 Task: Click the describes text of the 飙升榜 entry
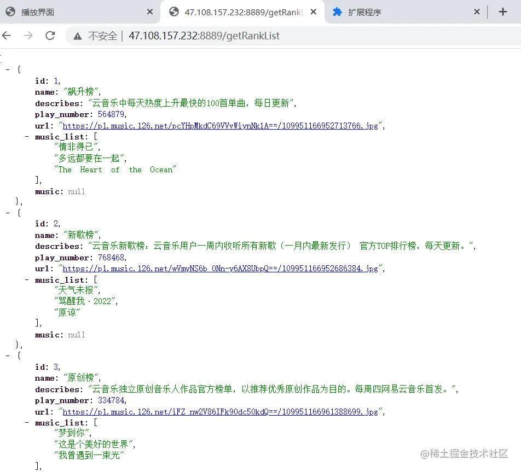[x=191, y=103]
